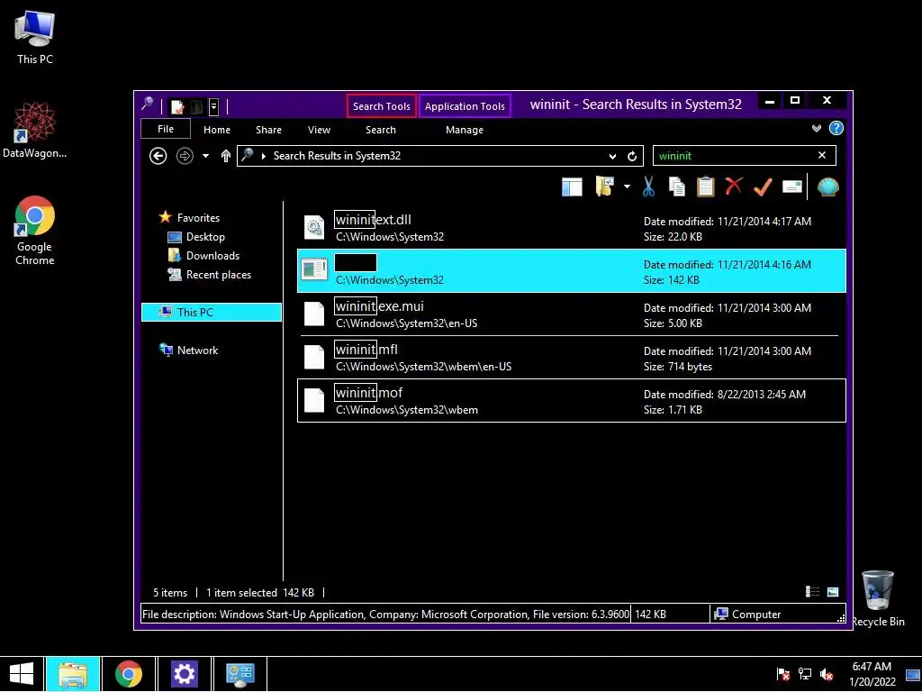Select Favorites in the navigation pane
922x692 pixels.
click(189, 218)
